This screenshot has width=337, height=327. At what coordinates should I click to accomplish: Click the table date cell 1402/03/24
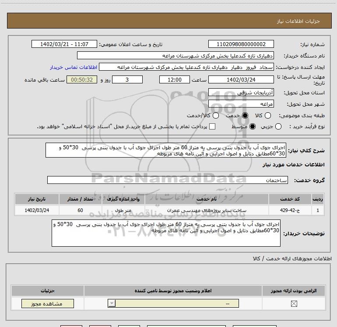37,210
